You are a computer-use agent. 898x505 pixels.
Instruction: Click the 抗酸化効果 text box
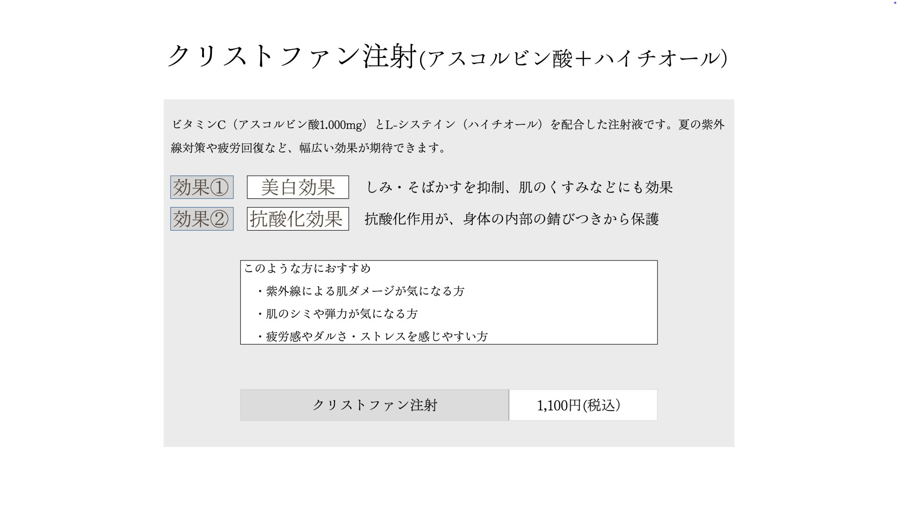(297, 219)
